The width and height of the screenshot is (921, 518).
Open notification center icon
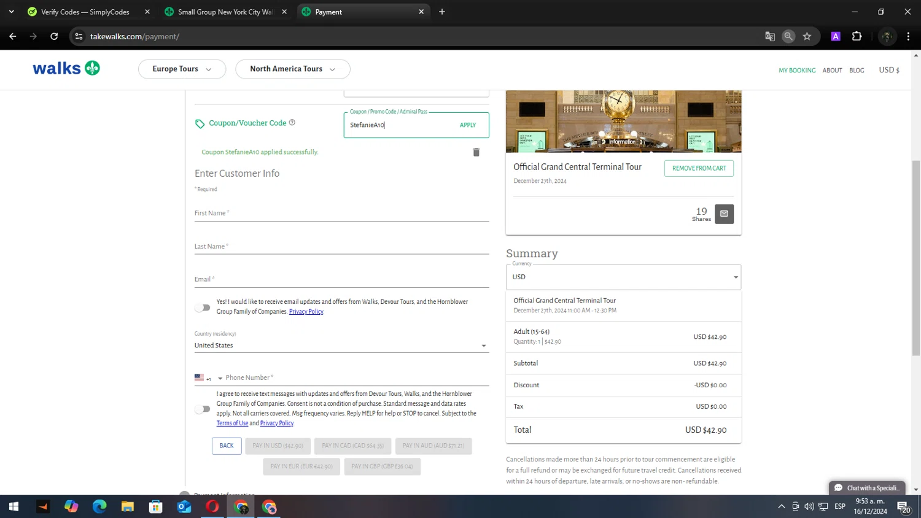click(x=904, y=506)
